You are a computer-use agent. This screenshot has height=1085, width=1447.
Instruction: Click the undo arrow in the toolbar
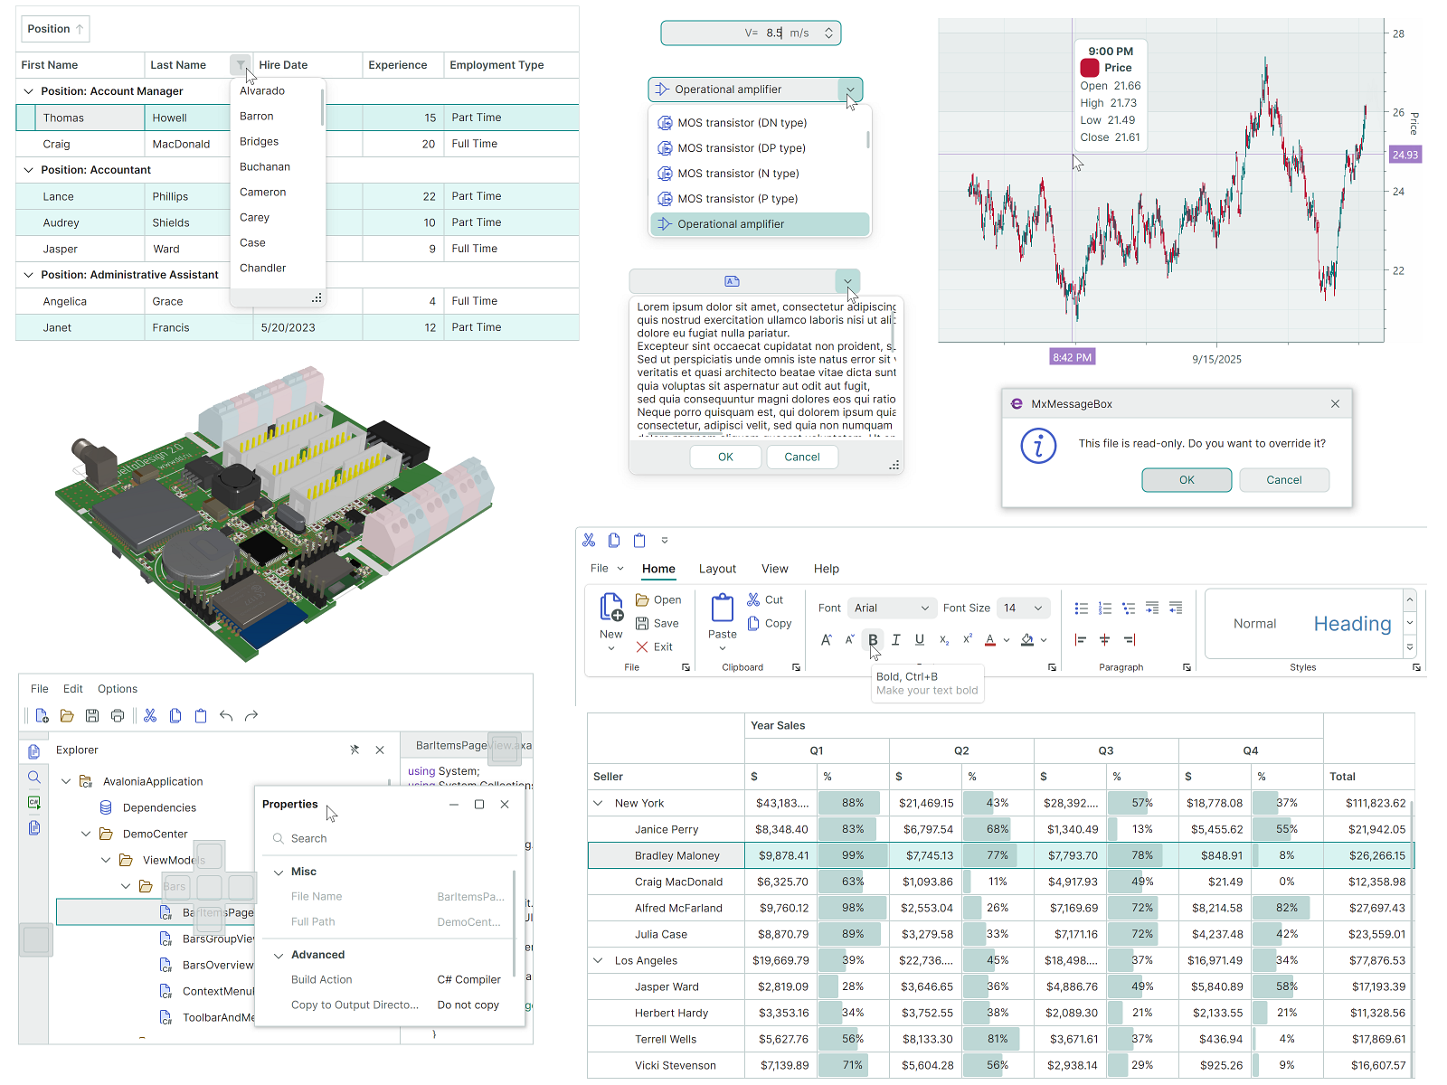[x=226, y=716]
